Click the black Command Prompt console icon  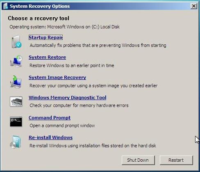[x=16, y=121]
